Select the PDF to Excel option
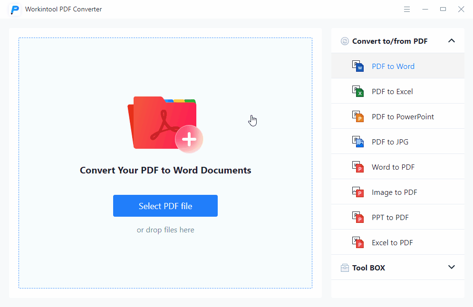Screen dimensions: 473x307 (x=397, y=91)
